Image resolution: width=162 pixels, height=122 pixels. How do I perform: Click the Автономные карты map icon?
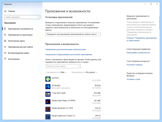point(5,41)
